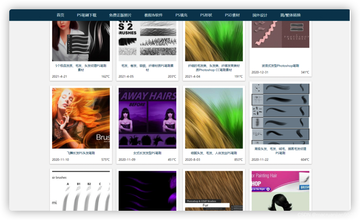Click the date 2020-11-22
Viewport: 360px width, 220px height.
coord(260,159)
